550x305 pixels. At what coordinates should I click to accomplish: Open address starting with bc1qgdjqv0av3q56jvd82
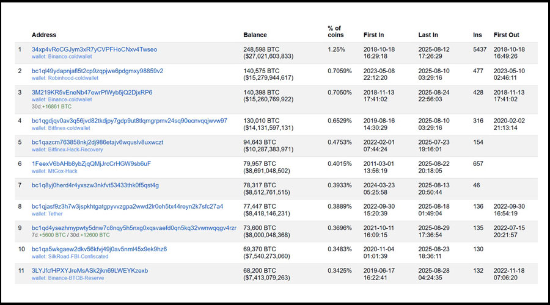129,121
